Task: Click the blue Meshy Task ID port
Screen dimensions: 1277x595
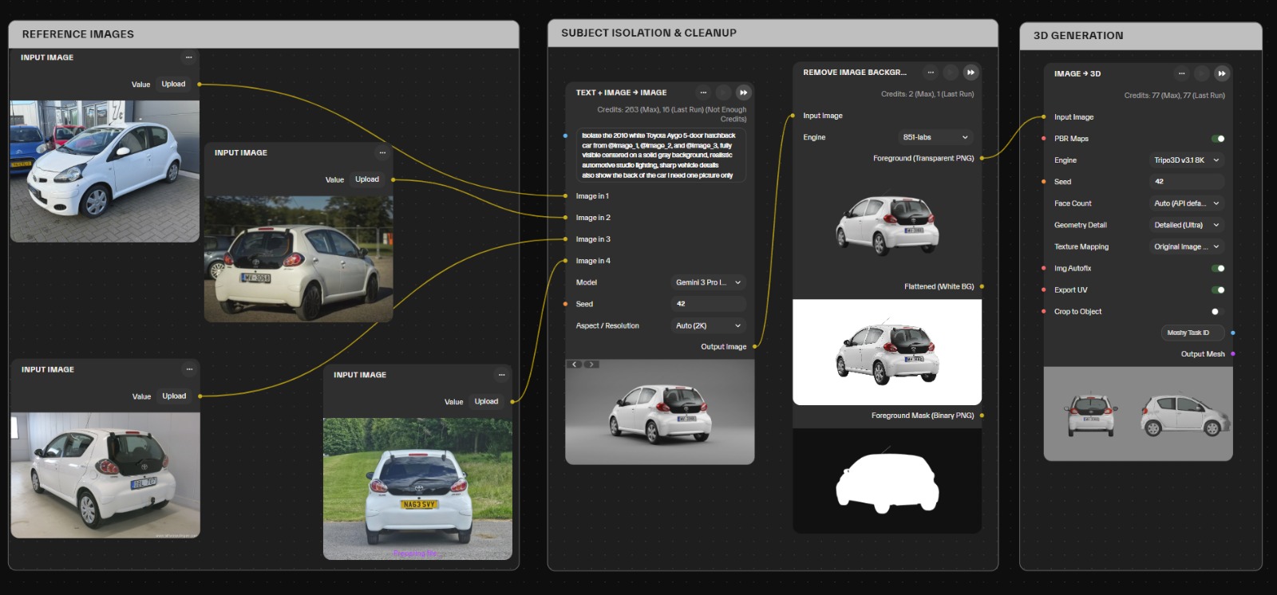Action: click(1233, 333)
